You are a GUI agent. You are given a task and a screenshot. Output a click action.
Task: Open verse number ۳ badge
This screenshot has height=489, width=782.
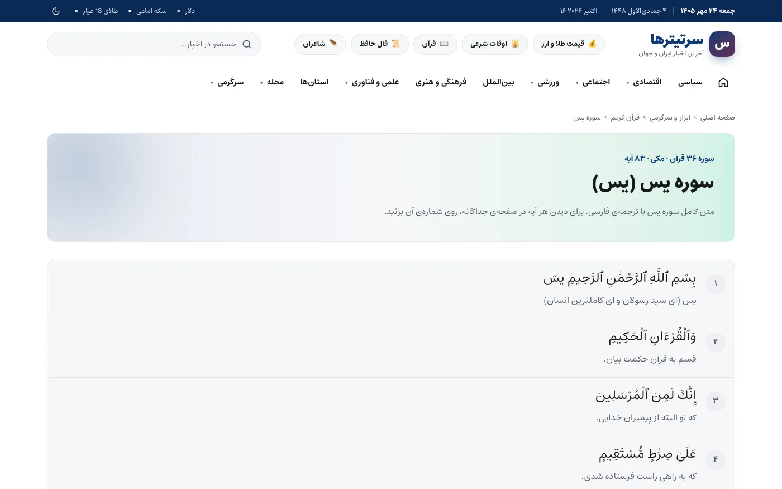click(x=716, y=401)
